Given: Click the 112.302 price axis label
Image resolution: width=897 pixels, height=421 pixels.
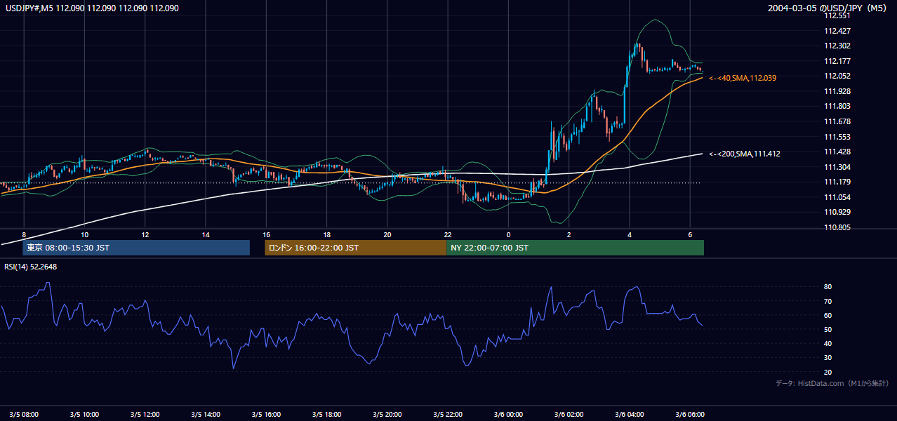Looking at the screenshot, I should point(837,46).
